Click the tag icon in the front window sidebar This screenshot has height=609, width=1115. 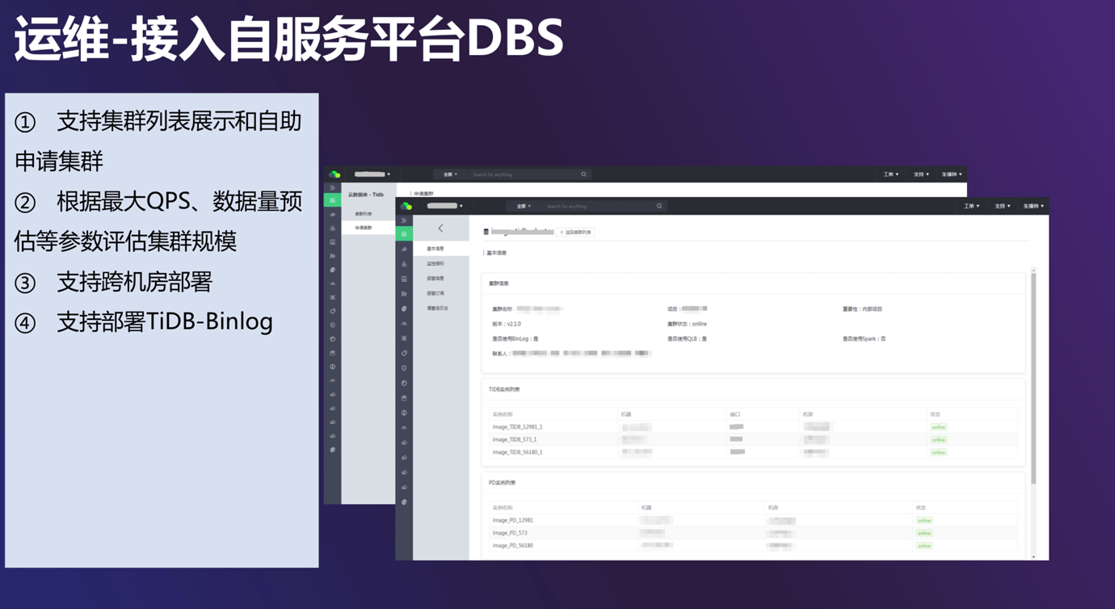coord(404,353)
